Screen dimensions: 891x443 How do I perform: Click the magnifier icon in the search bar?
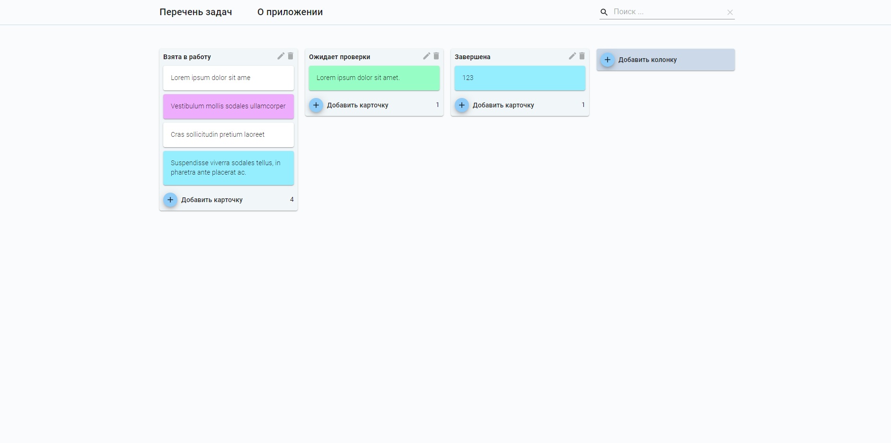click(x=605, y=11)
